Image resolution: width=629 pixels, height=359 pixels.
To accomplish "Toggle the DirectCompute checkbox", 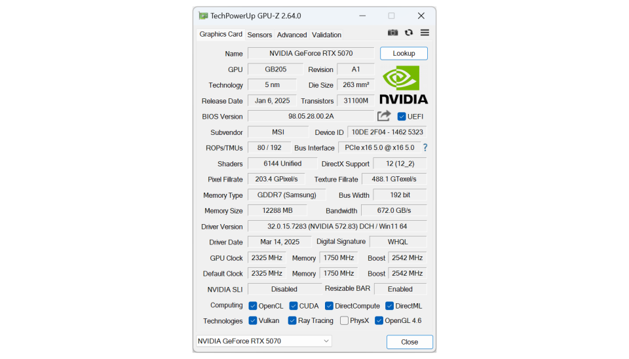I will click(x=330, y=306).
